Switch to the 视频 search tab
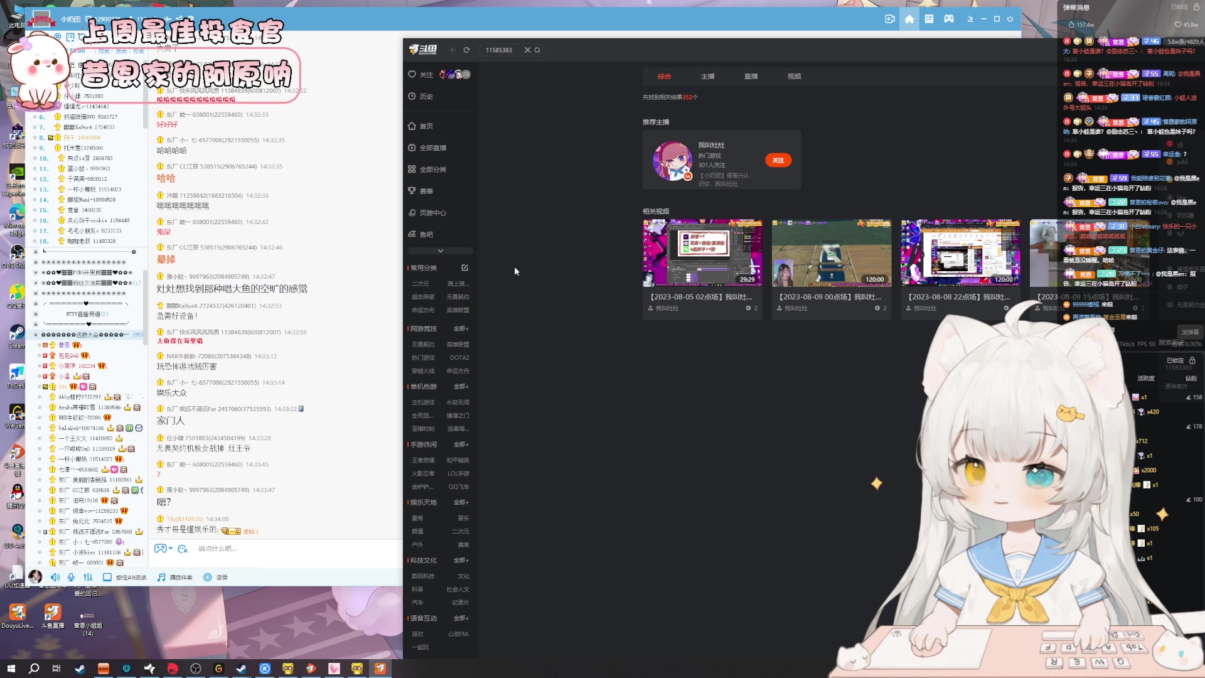The height and width of the screenshot is (678, 1205). 794,77
